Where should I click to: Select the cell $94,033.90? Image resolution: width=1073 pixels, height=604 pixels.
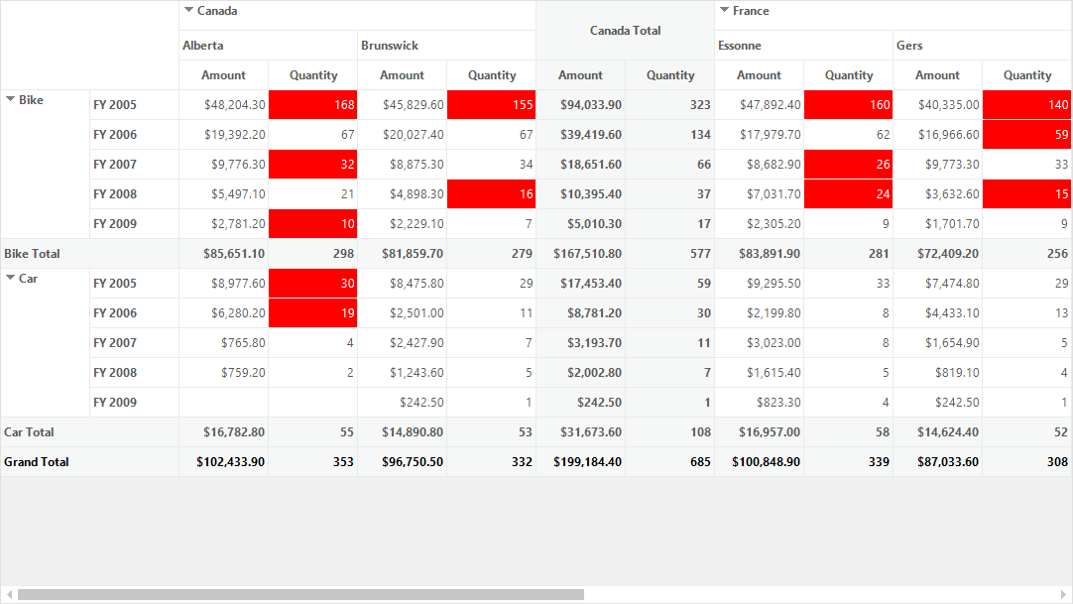point(580,105)
